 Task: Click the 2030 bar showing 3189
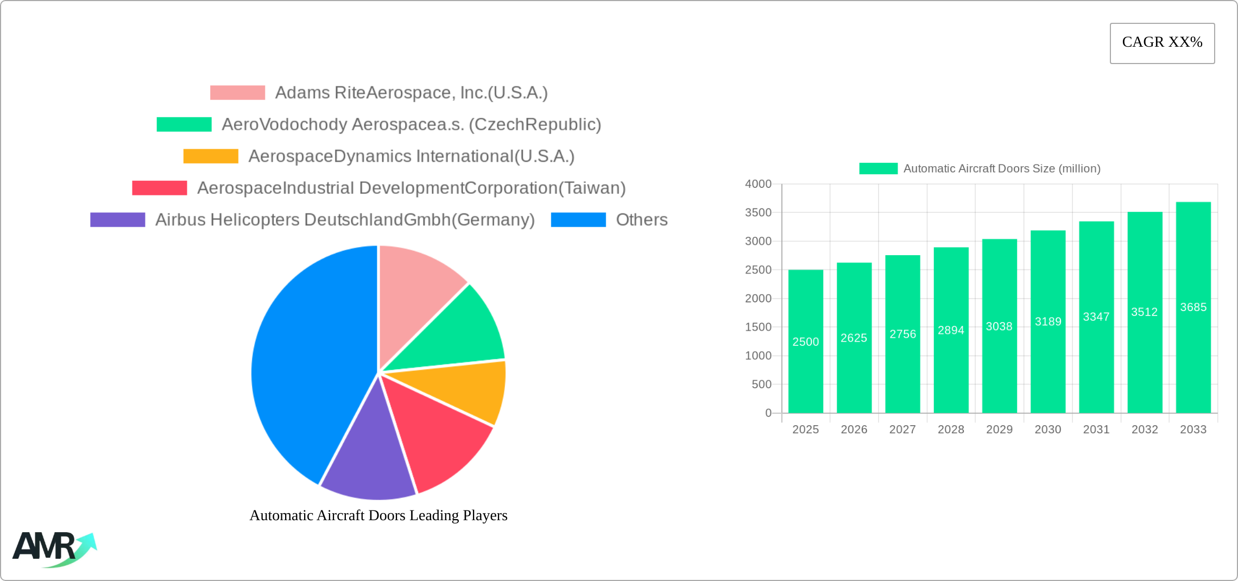coord(1048,321)
